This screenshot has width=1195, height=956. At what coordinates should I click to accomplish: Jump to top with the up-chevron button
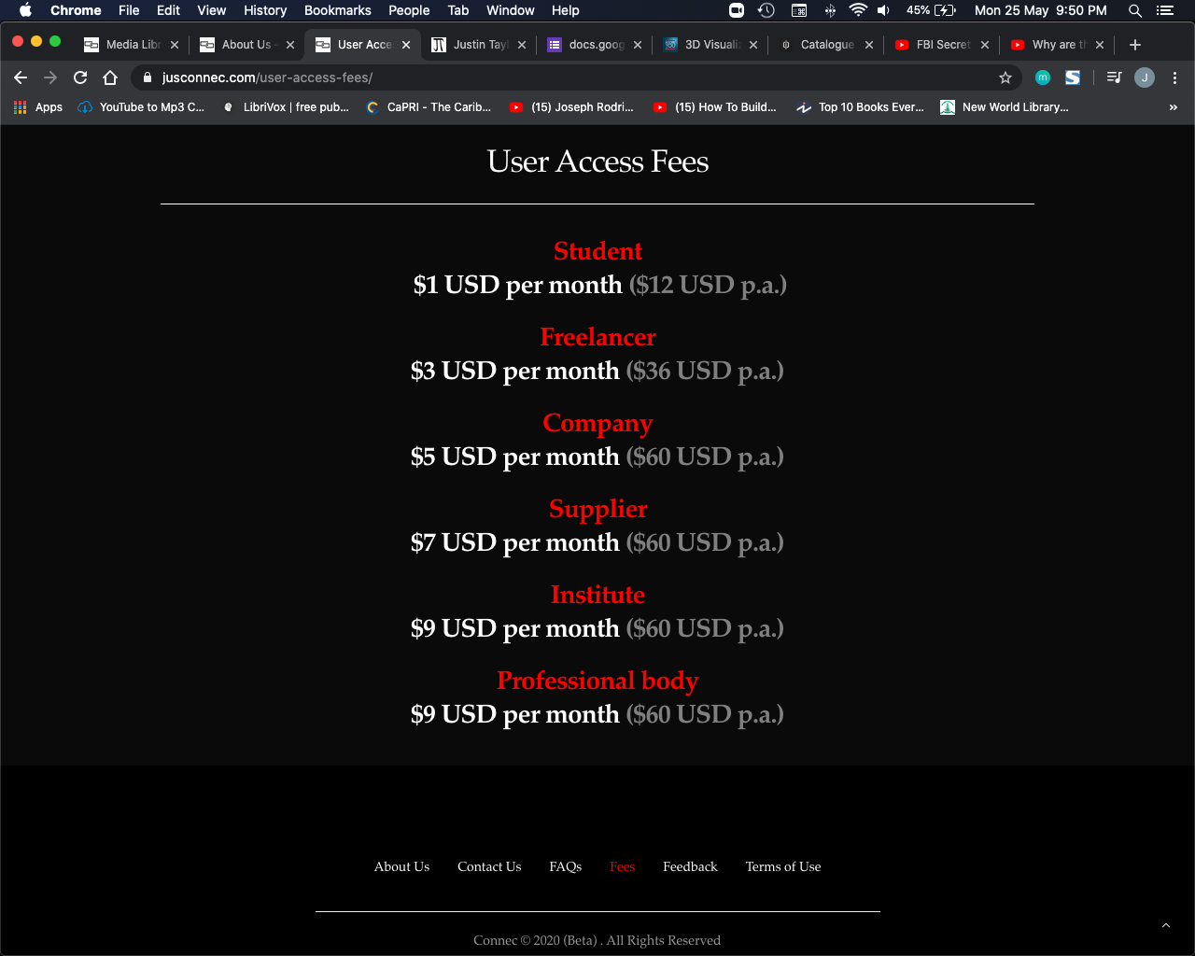(1165, 925)
